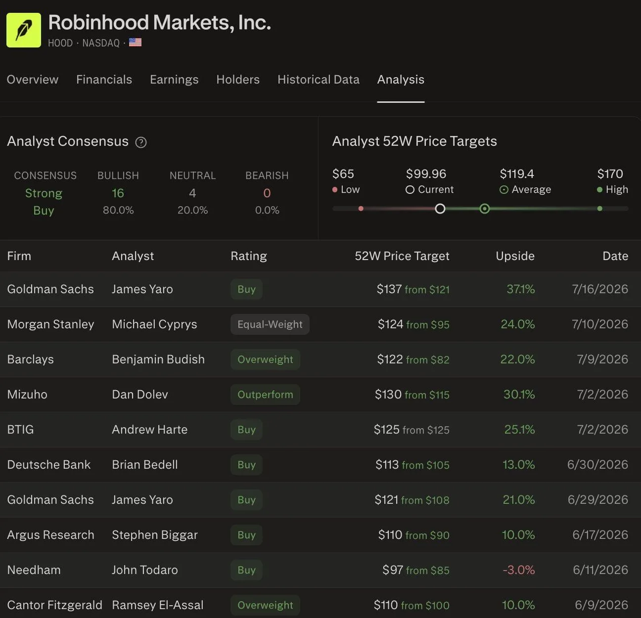Click the Bearish count 0
Image resolution: width=641 pixels, height=618 pixels.
tap(267, 193)
